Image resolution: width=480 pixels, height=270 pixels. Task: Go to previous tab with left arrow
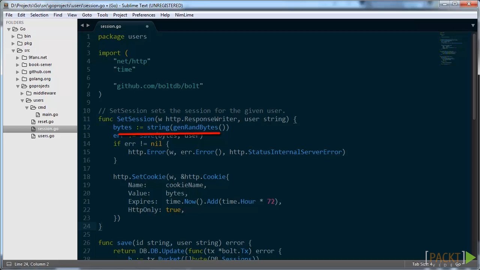tap(82, 25)
